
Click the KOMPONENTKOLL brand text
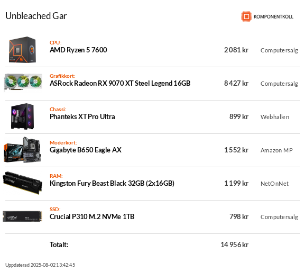coord(273,17)
